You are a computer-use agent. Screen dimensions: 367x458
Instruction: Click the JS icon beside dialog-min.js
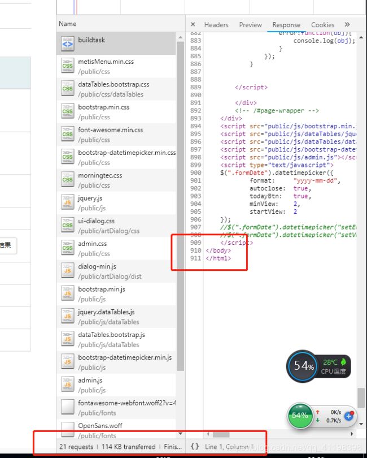[67, 271]
